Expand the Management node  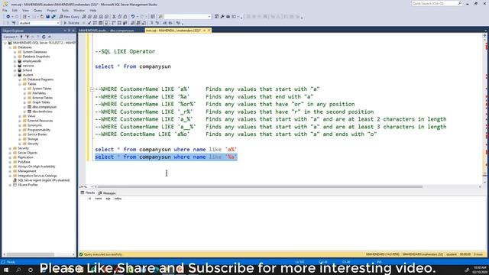(10, 171)
